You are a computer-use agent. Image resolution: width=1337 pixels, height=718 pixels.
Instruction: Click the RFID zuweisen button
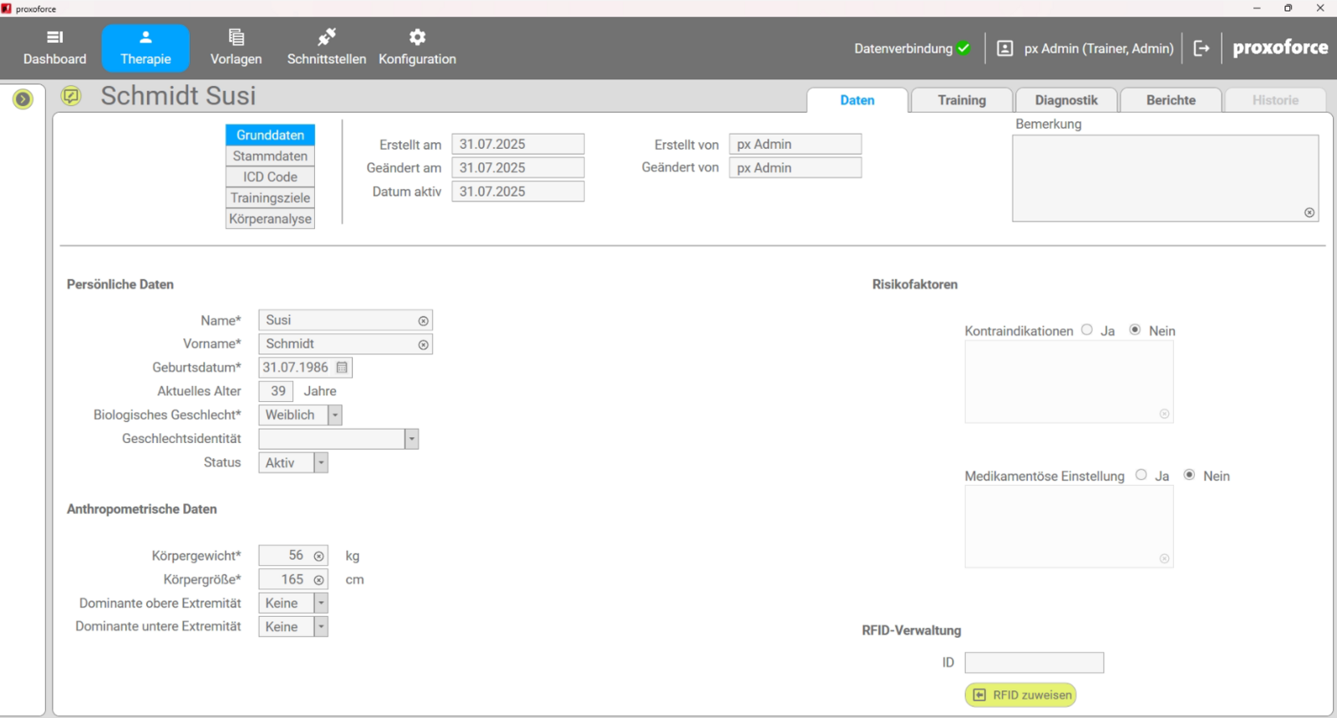1020,695
